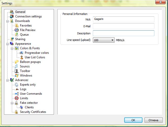Click the Security Certificates padlock icon
Viewport: 168px width, 127px height.
[x=17, y=112]
